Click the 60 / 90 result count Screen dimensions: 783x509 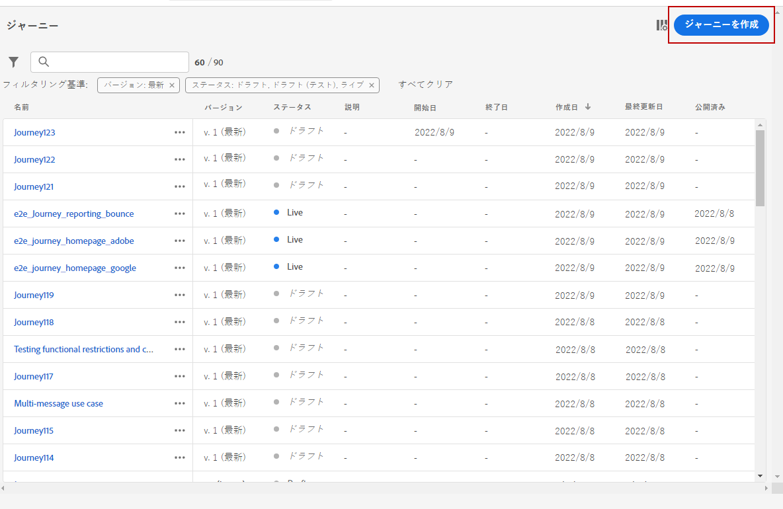click(x=209, y=62)
